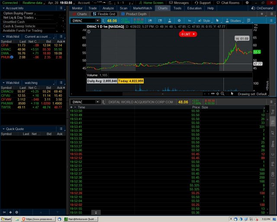Open the Education tab
The height and width of the screenshot is (222, 277).
click(x=194, y=8)
